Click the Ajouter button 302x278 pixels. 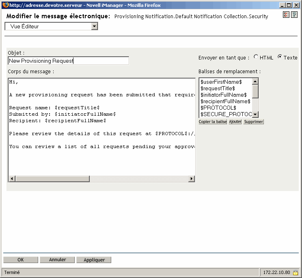click(235, 121)
